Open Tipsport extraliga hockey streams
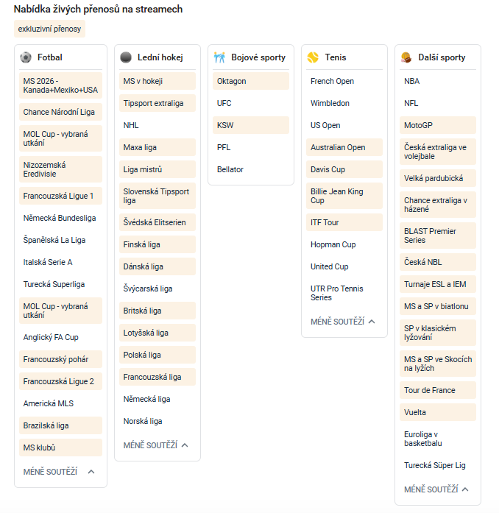 click(158, 103)
